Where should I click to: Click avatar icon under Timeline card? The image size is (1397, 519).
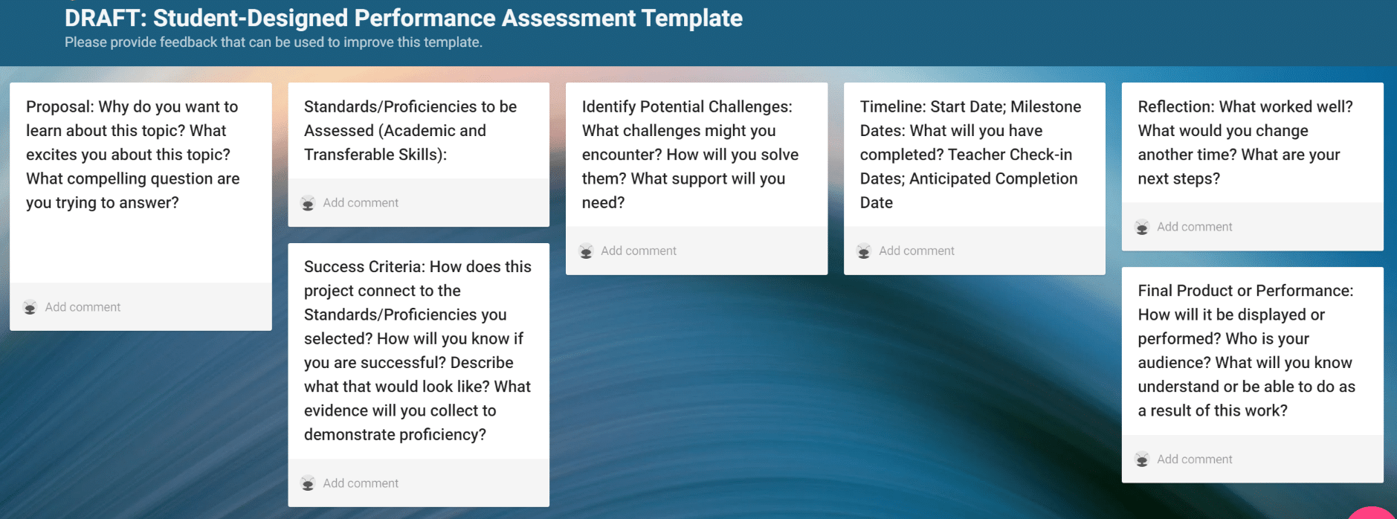[x=864, y=251]
